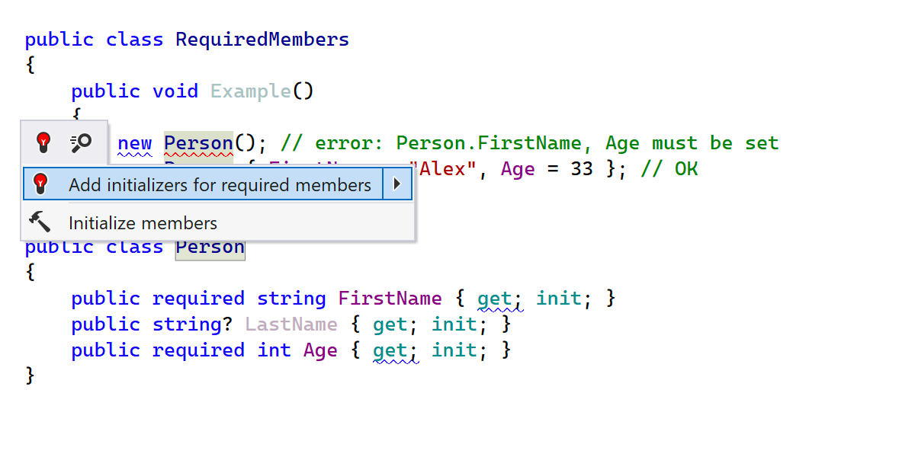Click the Age property in Person class

pyautogui.click(x=320, y=350)
